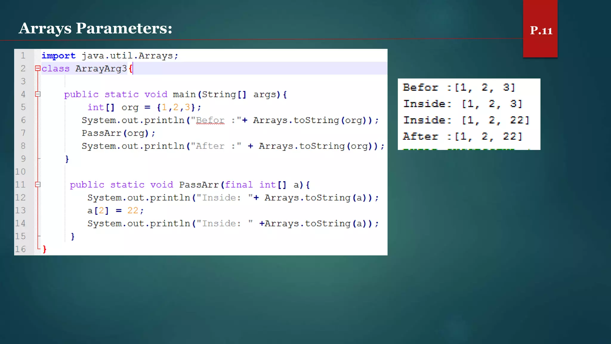The image size is (611, 344).
Task: Click line number 16 in gutter
Action: click(20, 249)
